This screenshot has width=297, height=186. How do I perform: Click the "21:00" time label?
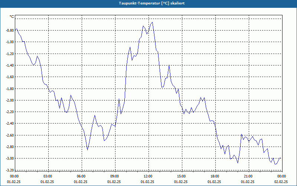248,176
